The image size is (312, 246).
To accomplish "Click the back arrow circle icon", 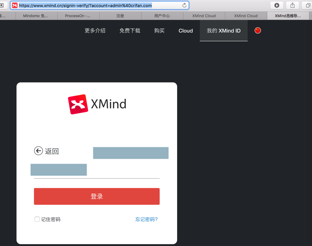I will tap(38, 151).
